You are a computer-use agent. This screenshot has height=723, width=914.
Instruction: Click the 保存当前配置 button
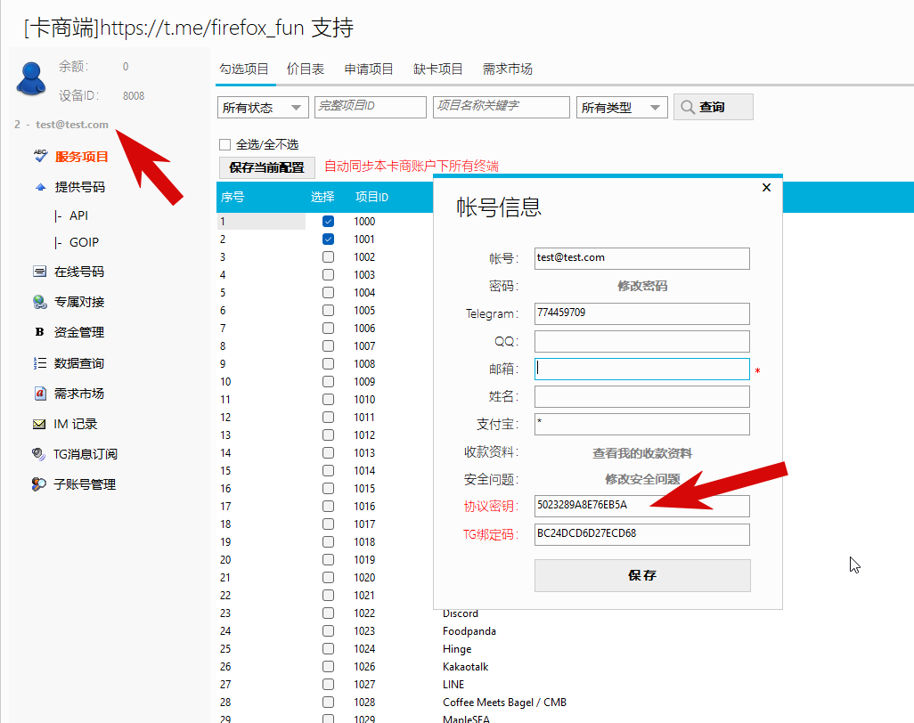[267, 167]
